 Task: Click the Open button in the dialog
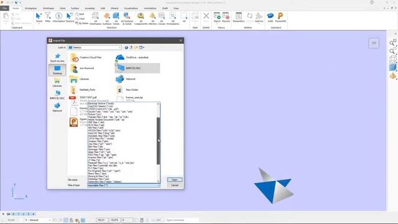click(x=175, y=180)
